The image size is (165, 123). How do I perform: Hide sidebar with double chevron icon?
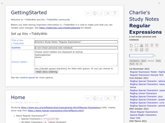click(159, 3)
